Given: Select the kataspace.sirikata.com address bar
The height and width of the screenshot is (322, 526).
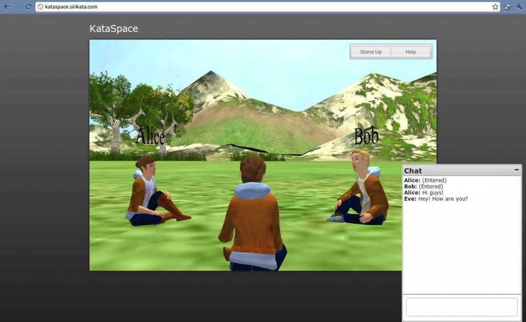Looking at the screenshot, I should [x=257, y=7].
